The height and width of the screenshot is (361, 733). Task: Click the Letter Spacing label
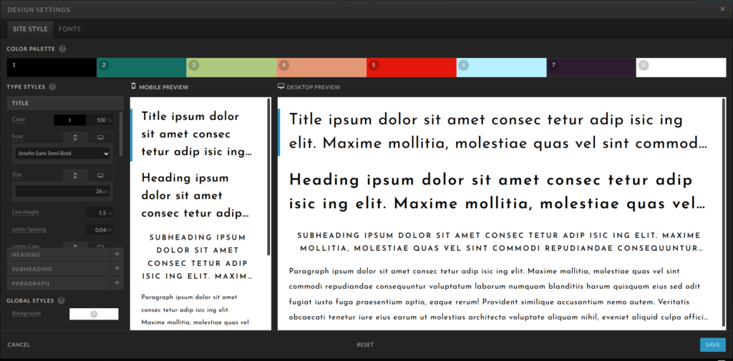[29, 229]
